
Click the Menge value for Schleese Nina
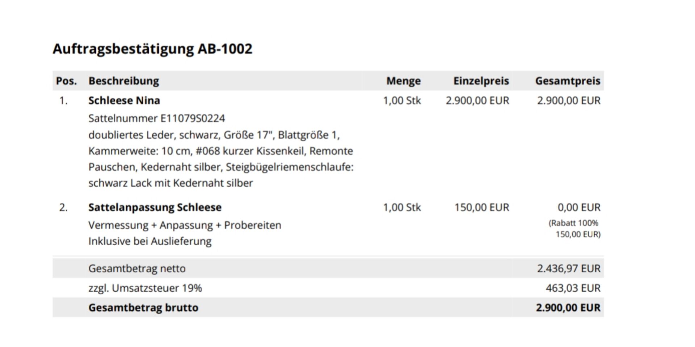[x=402, y=100]
